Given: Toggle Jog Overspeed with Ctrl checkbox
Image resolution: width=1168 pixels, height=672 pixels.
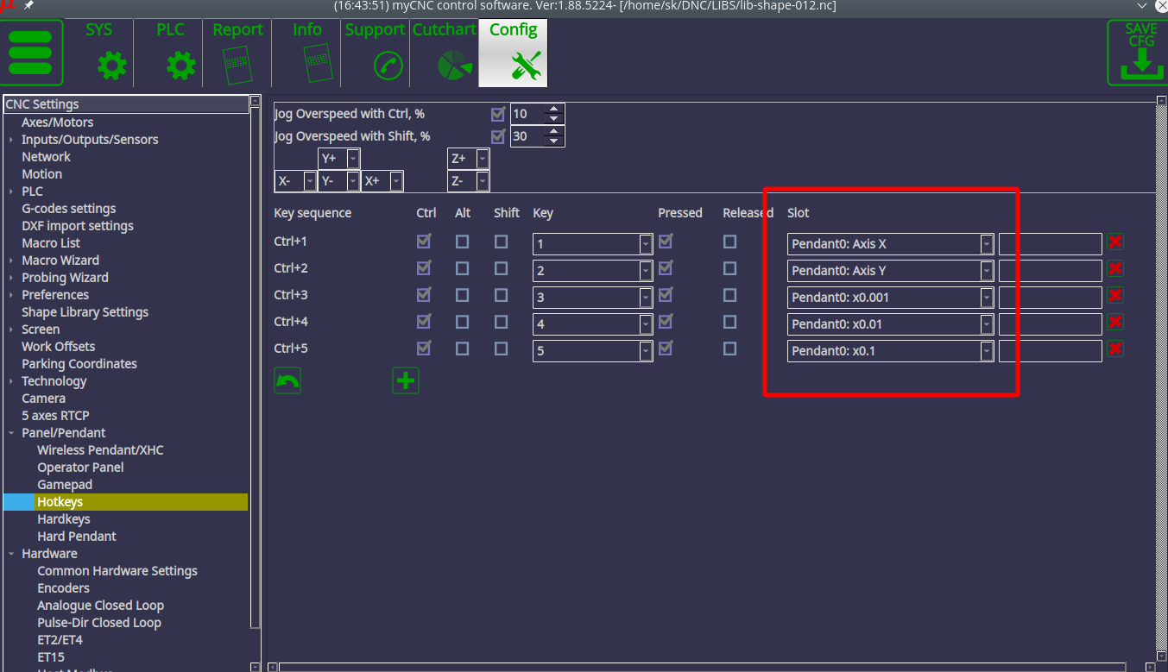Looking at the screenshot, I should [498, 114].
